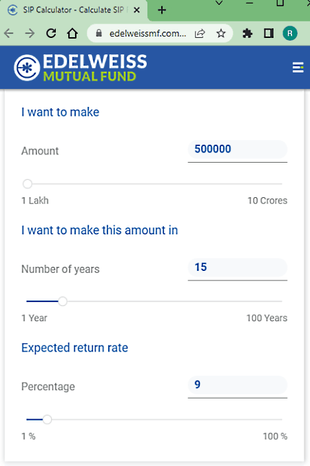Screen dimensions: 310x466
Task: Bookmark this page with star icon
Action: pyautogui.click(x=220, y=33)
